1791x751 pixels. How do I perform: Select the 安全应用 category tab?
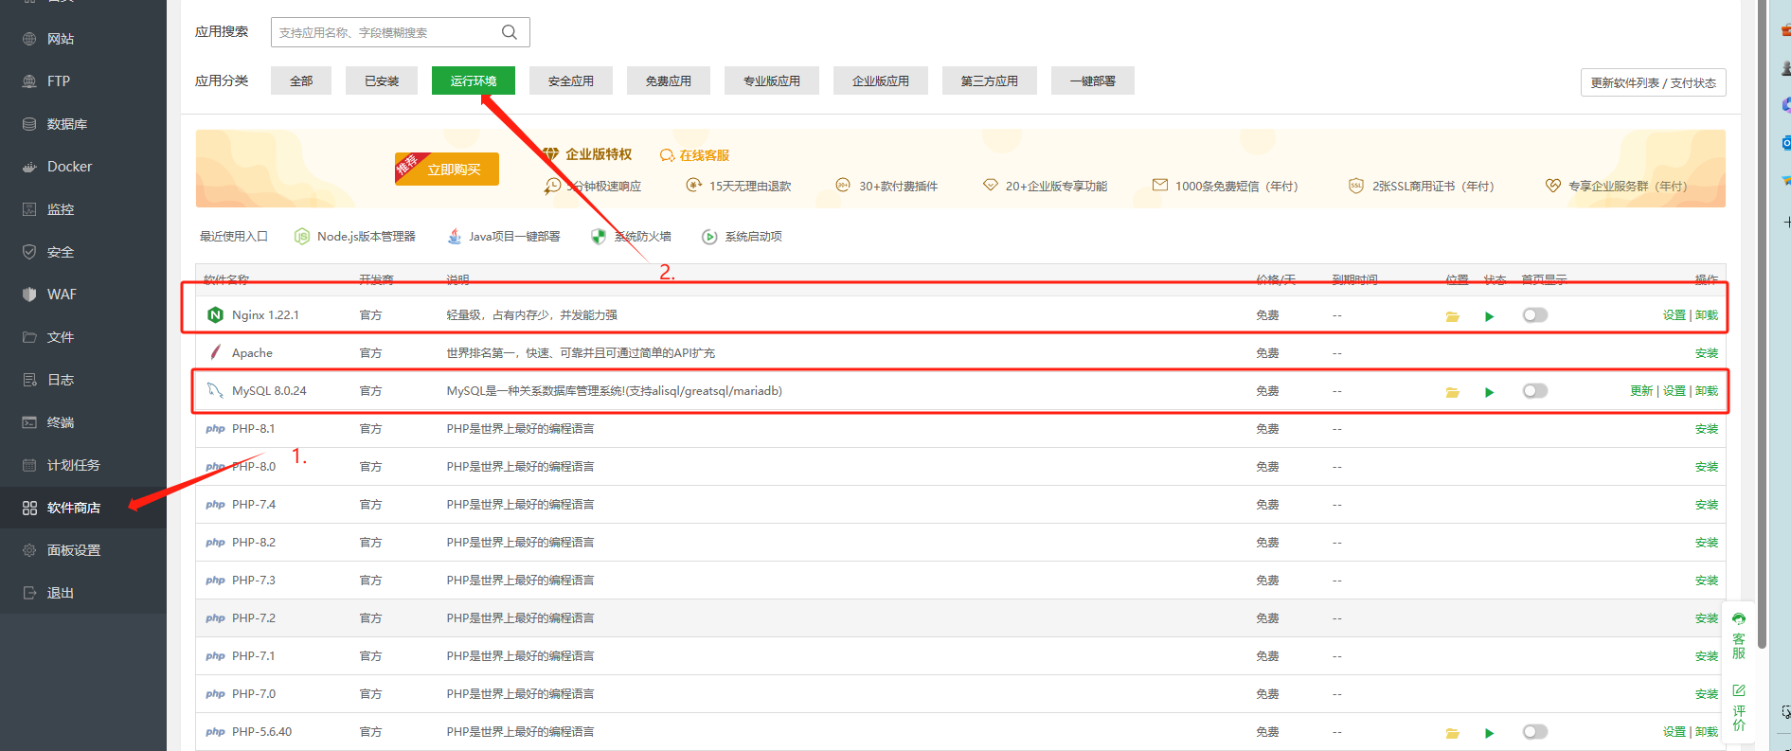coord(571,80)
